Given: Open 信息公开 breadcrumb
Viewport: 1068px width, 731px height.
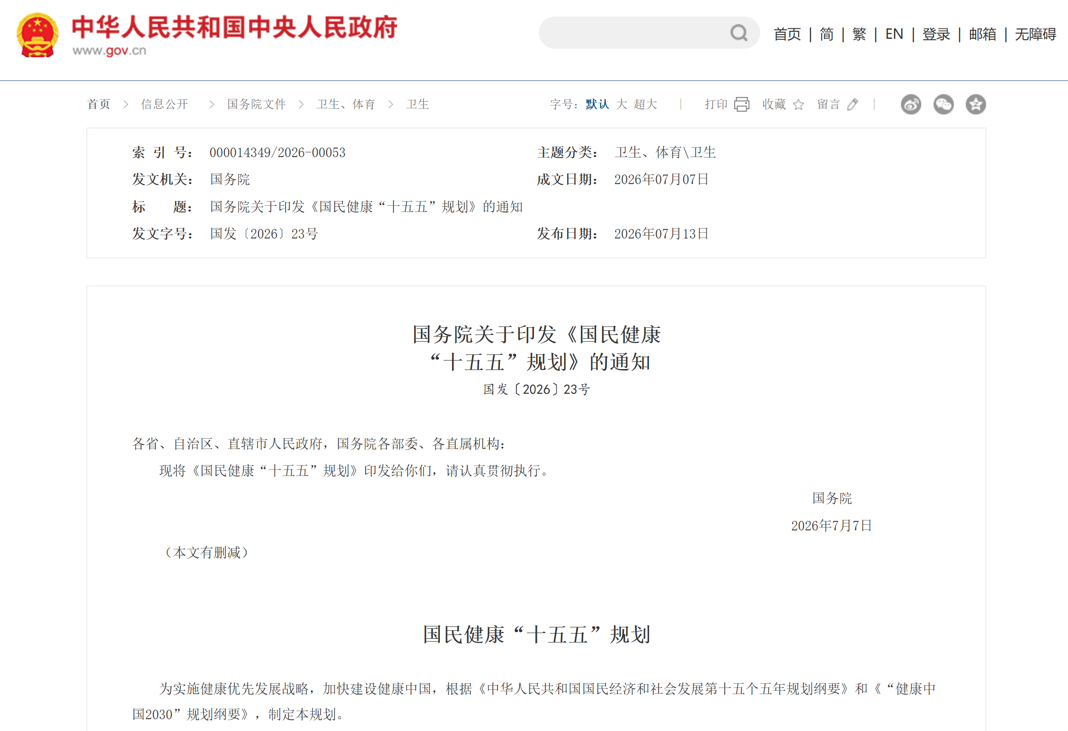Looking at the screenshot, I should (164, 104).
